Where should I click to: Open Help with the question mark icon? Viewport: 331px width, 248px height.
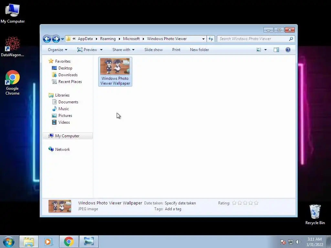click(x=288, y=50)
